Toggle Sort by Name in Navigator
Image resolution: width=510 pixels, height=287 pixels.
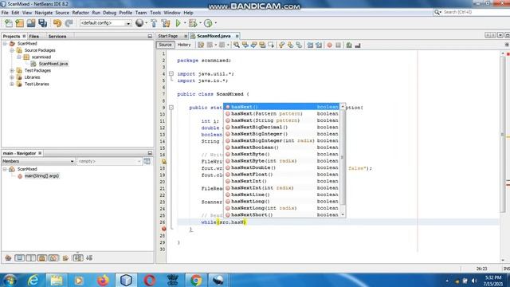click(78, 258)
